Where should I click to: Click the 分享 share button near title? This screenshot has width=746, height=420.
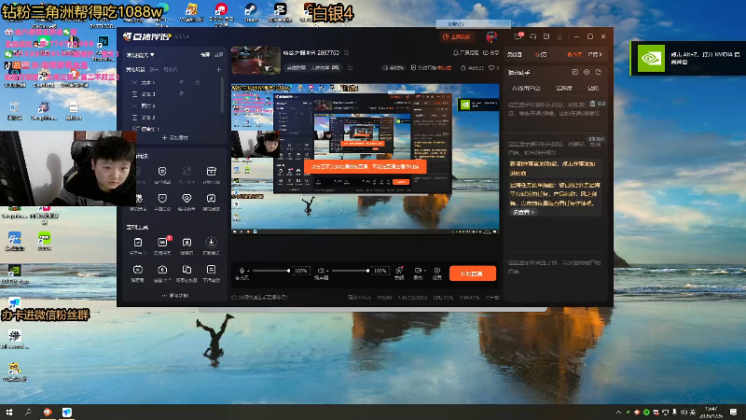tap(491, 53)
